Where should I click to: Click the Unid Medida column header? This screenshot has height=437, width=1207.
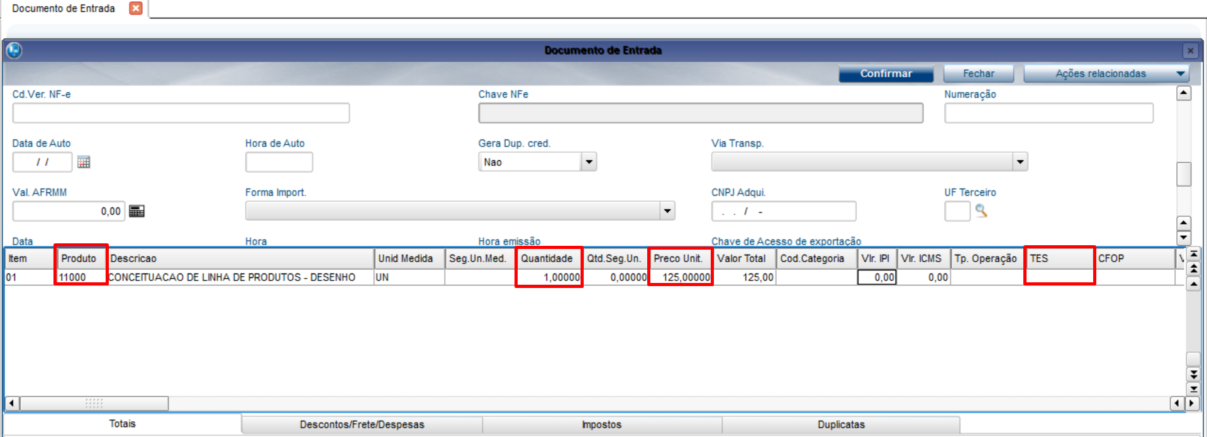pos(409,258)
